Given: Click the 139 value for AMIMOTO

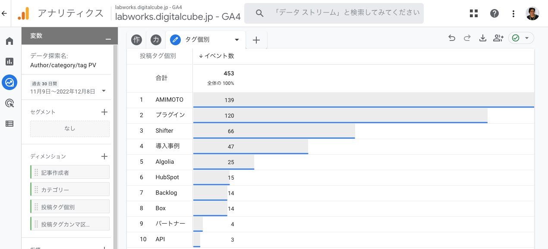Looking at the screenshot, I should (x=229, y=100).
